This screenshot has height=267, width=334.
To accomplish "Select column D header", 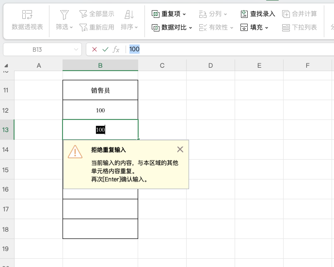I will coord(210,65).
